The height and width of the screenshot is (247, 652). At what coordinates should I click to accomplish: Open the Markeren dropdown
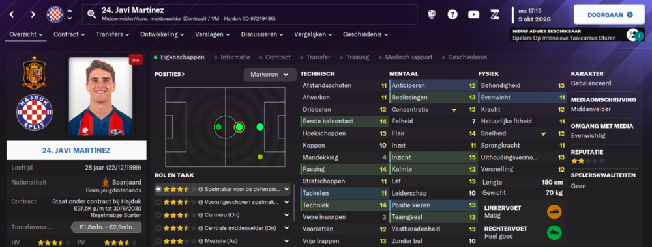click(269, 75)
